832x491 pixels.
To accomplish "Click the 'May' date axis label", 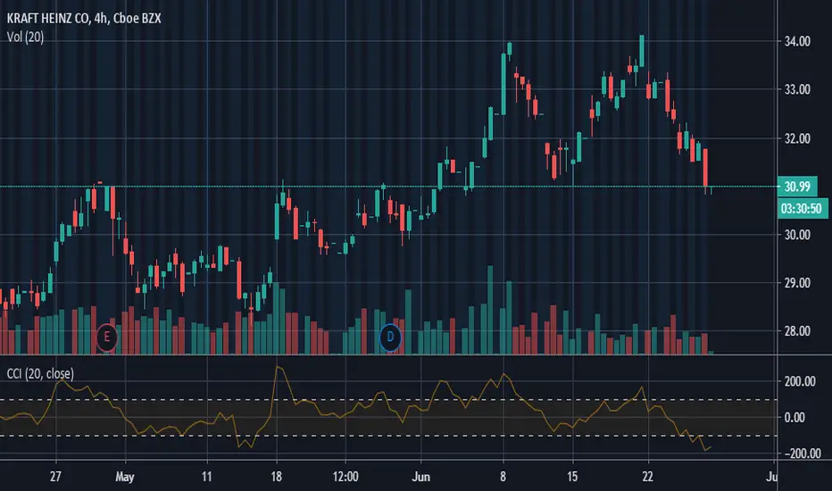I will pyautogui.click(x=125, y=477).
